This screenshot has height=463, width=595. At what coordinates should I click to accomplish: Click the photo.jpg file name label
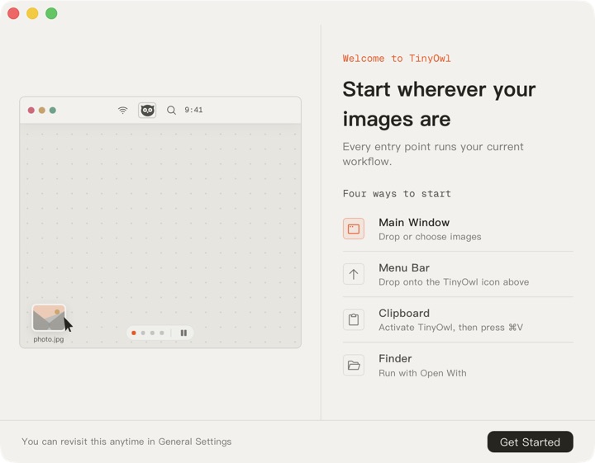click(x=49, y=339)
